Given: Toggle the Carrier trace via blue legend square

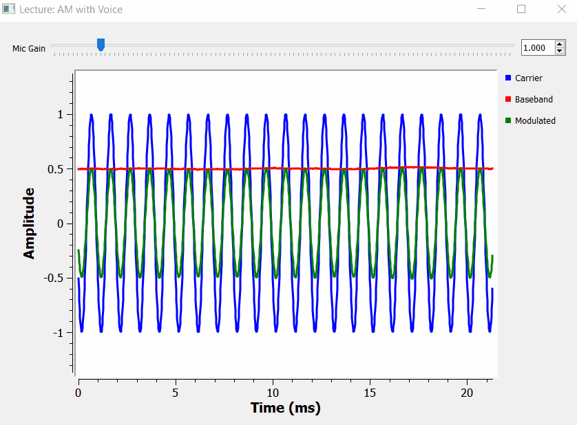Looking at the screenshot, I should tap(508, 78).
